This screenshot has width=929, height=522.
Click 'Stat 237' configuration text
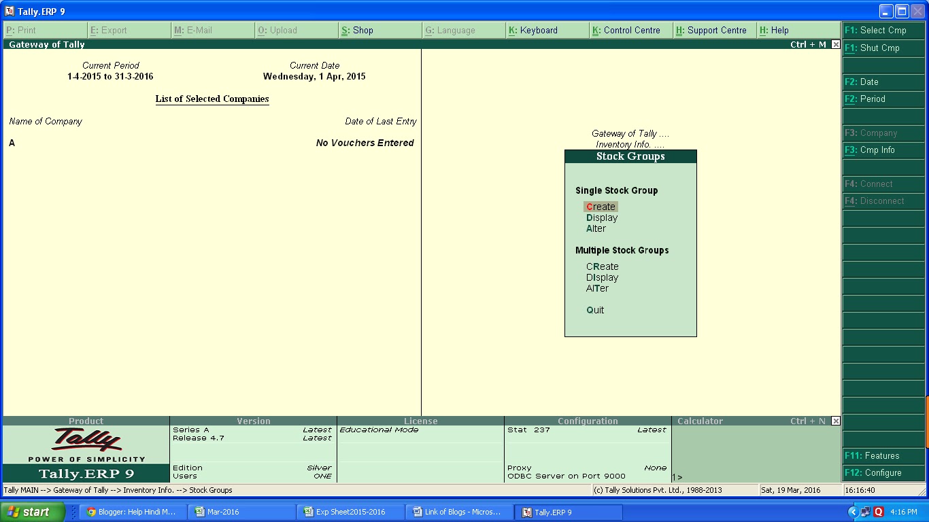[x=528, y=430]
